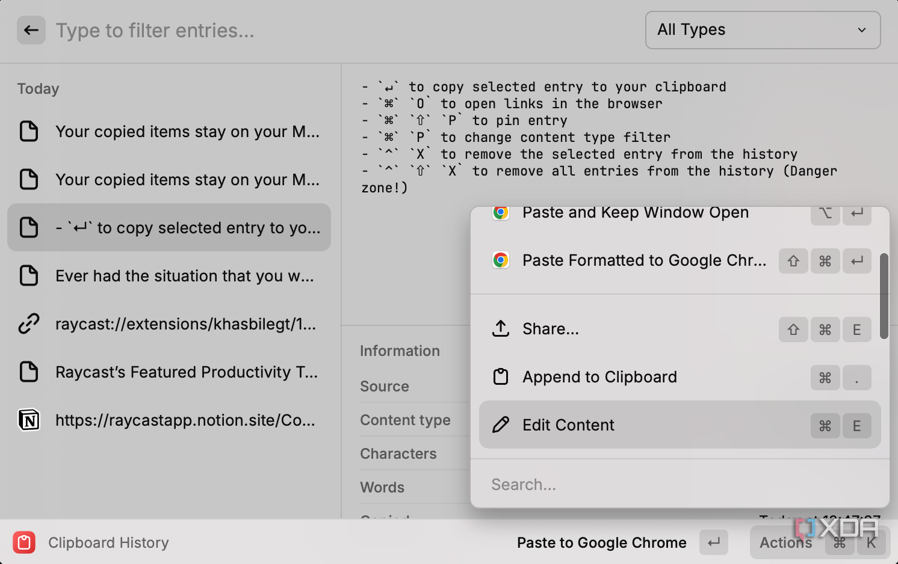Click link icon beside raycast://extensions entry
The height and width of the screenshot is (564, 898).
[x=29, y=323]
